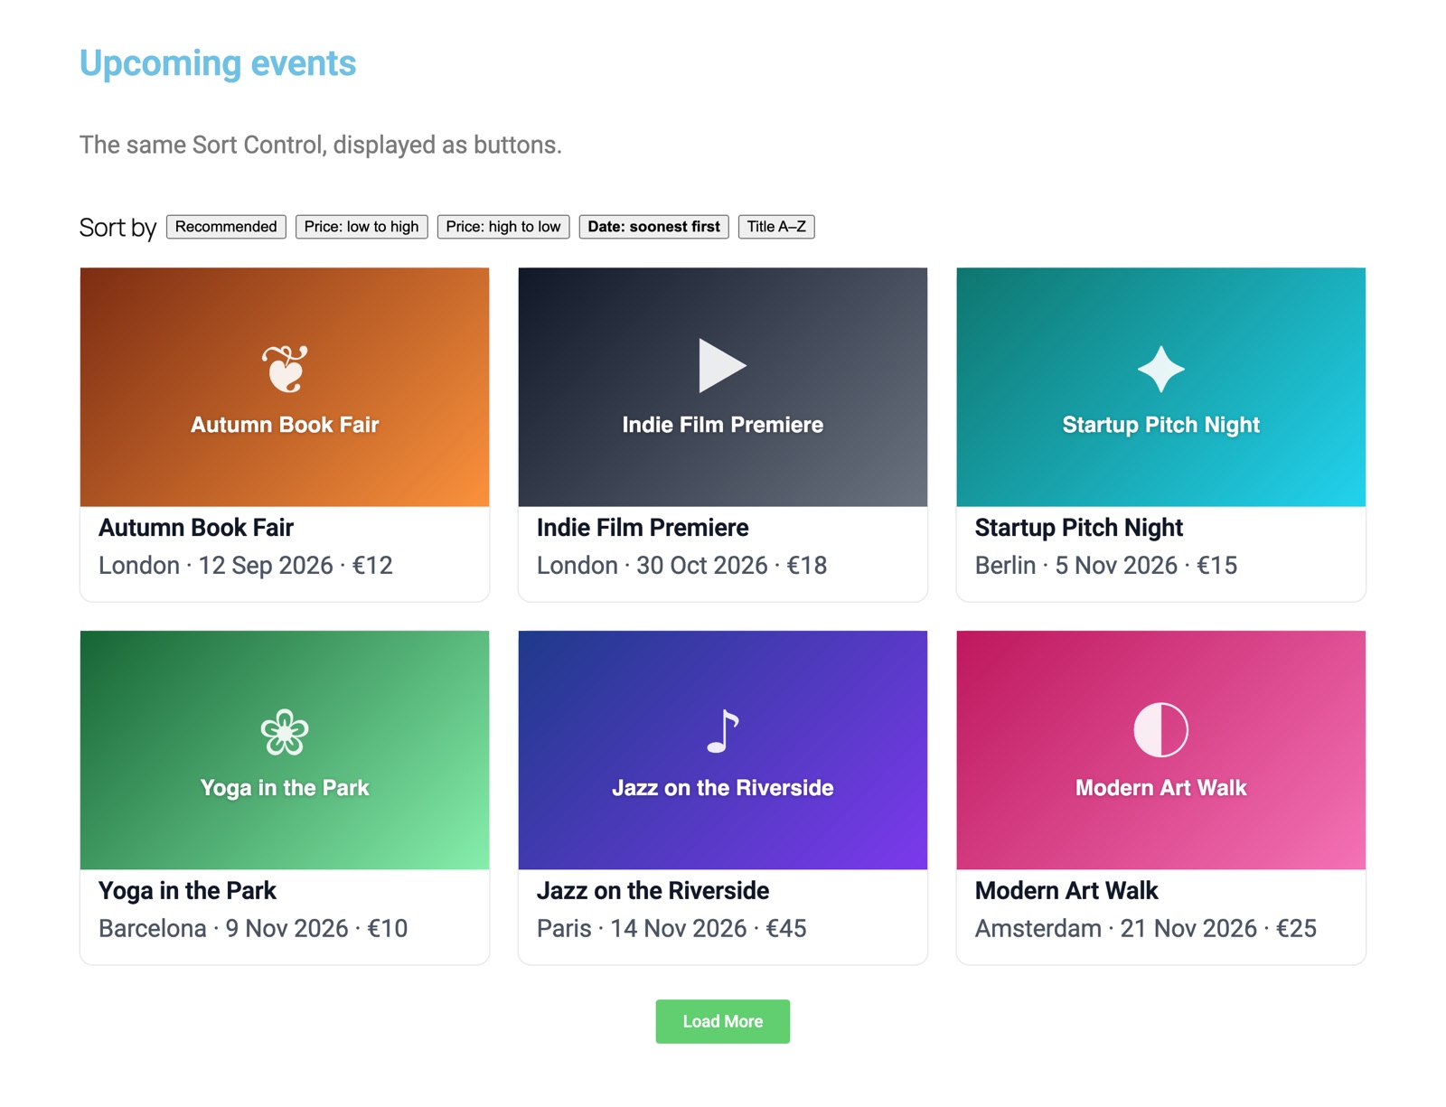
Task: Sort by Price: high to low
Action: 503,227
